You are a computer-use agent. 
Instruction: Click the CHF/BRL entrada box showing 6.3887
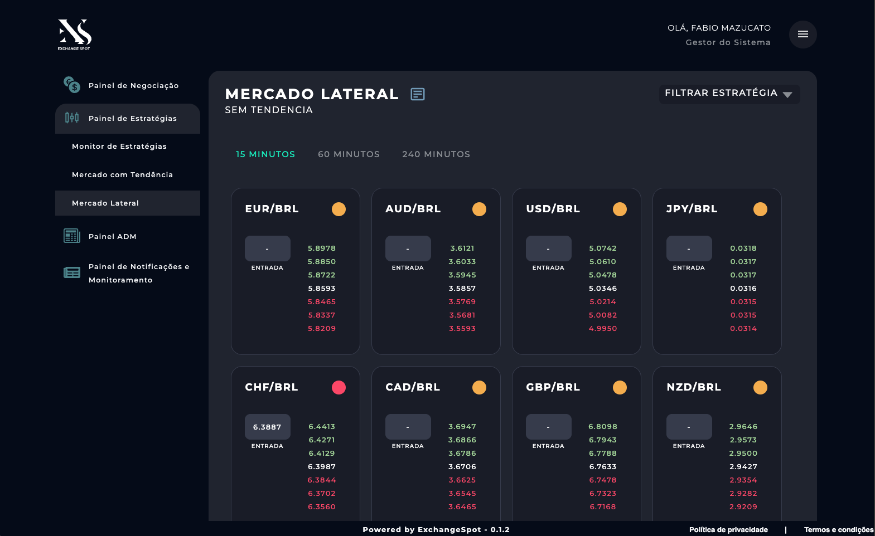point(268,427)
